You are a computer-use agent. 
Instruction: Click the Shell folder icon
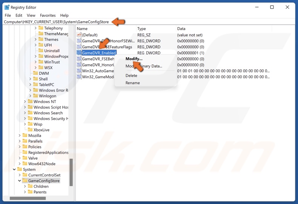(35, 79)
